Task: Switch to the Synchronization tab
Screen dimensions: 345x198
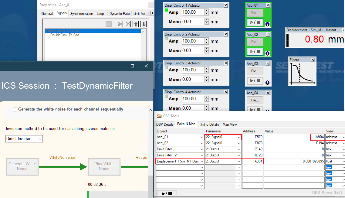Action: coord(82,14)
